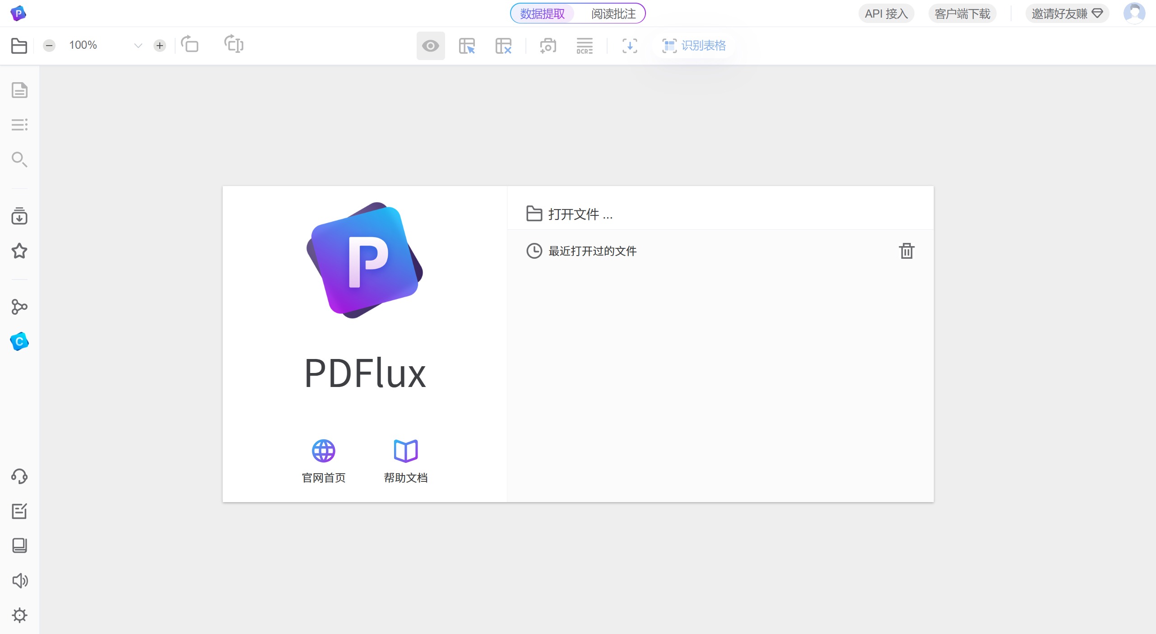Select the table selection cursor tool

click(x=467, y=46)
